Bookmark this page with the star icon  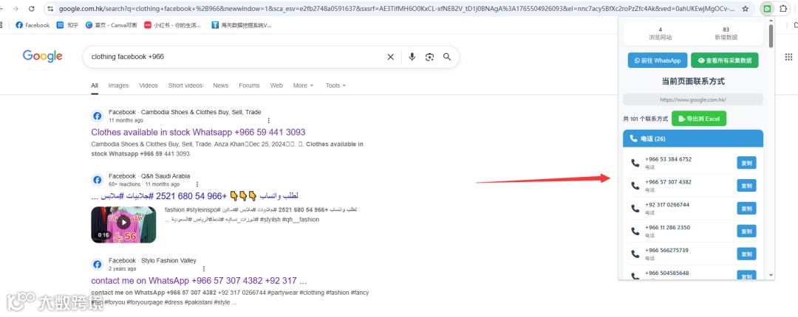pyautogui.click(x=745, y=9)
